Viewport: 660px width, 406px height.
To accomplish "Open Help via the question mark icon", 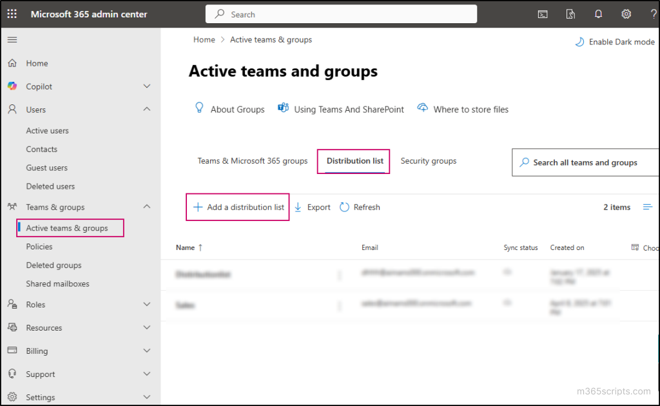I will pyautogui.click(x=654, y=14).
